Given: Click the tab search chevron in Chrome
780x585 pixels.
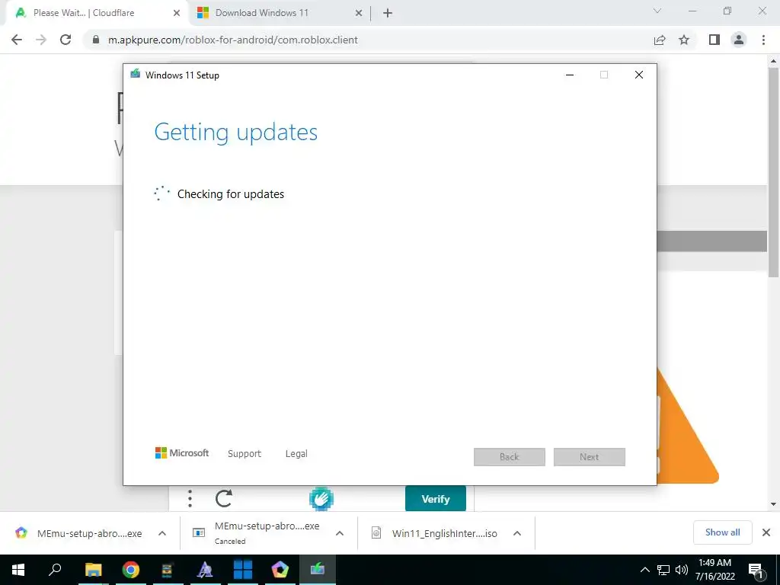Looking at the screenshot, I should click(x=657, y=11).
